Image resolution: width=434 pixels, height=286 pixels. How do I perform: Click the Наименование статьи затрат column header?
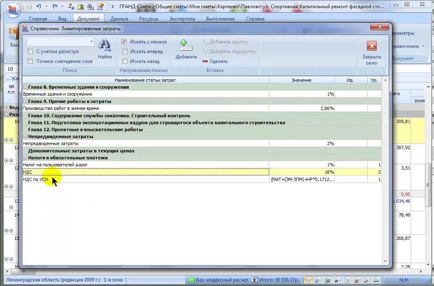click(x=145, y=80)
